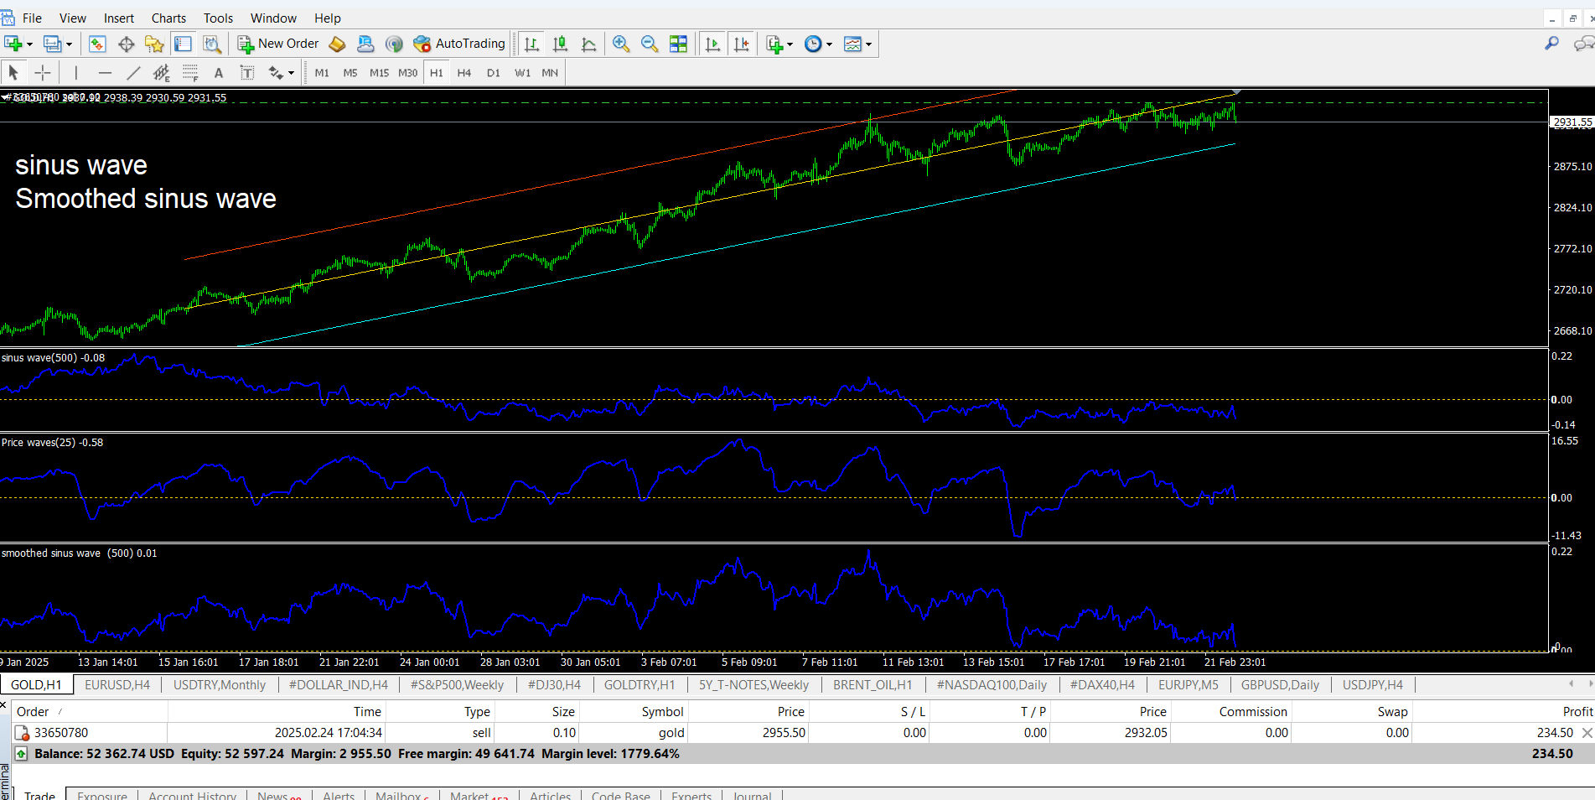Expand the Periodicity clock dropdown

click(x=829, y=44)
